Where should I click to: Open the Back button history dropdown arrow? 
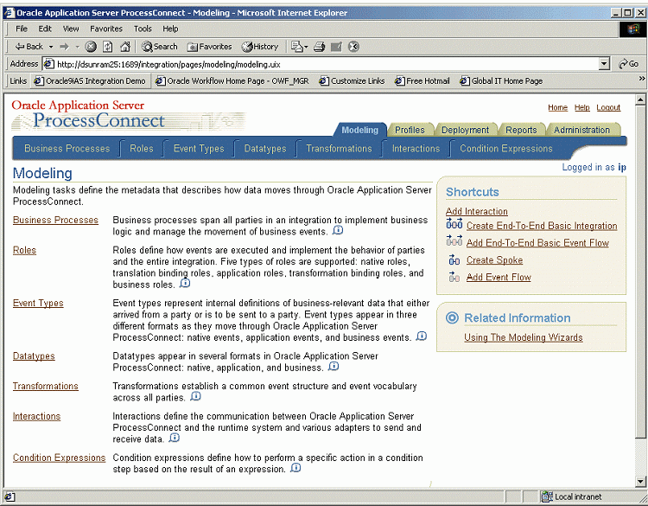[x=51, y=47]
